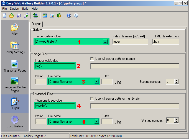
Task: Click the application icon in title bar
Action: (4, 3)
